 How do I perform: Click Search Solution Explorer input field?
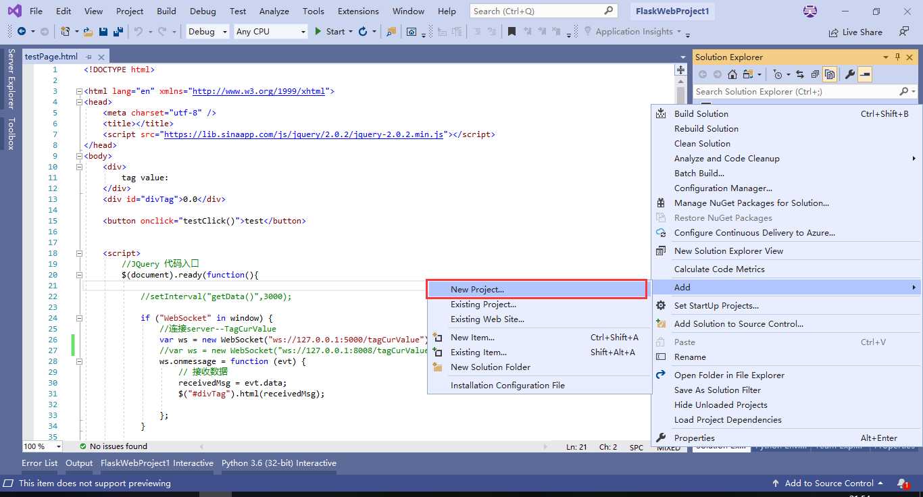pos(797,91)
